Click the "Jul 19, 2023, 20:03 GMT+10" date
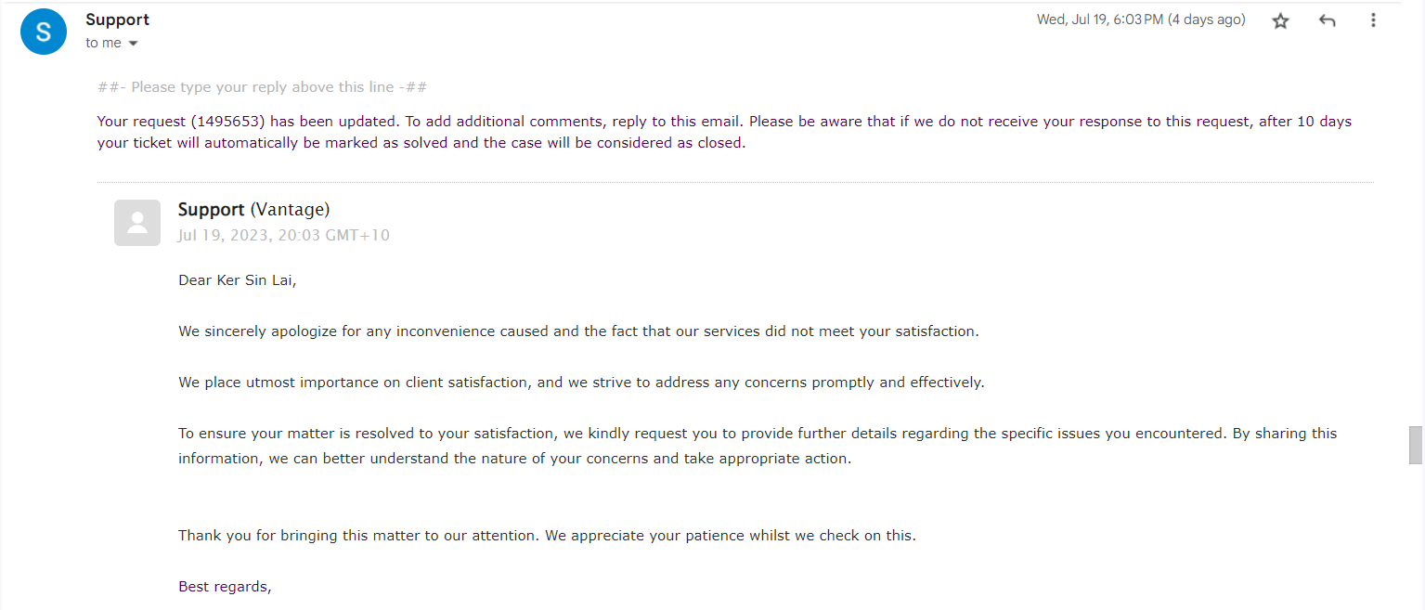This screenshot has width=1425, height=610. coord(284,235)
